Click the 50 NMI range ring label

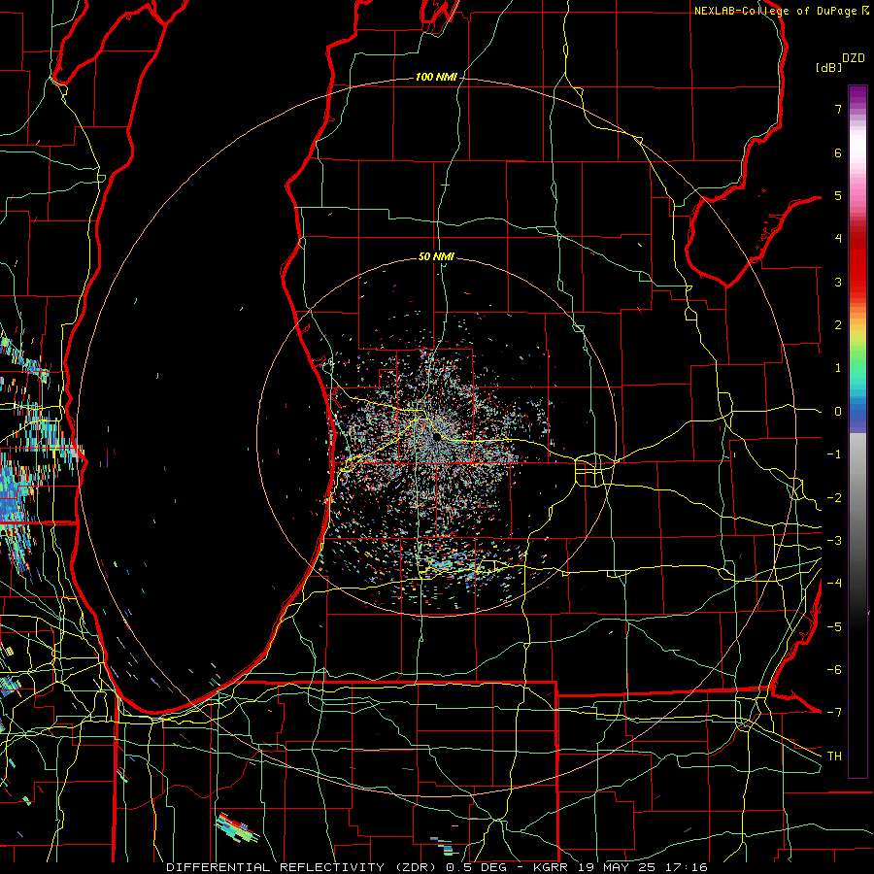point(436,256)
